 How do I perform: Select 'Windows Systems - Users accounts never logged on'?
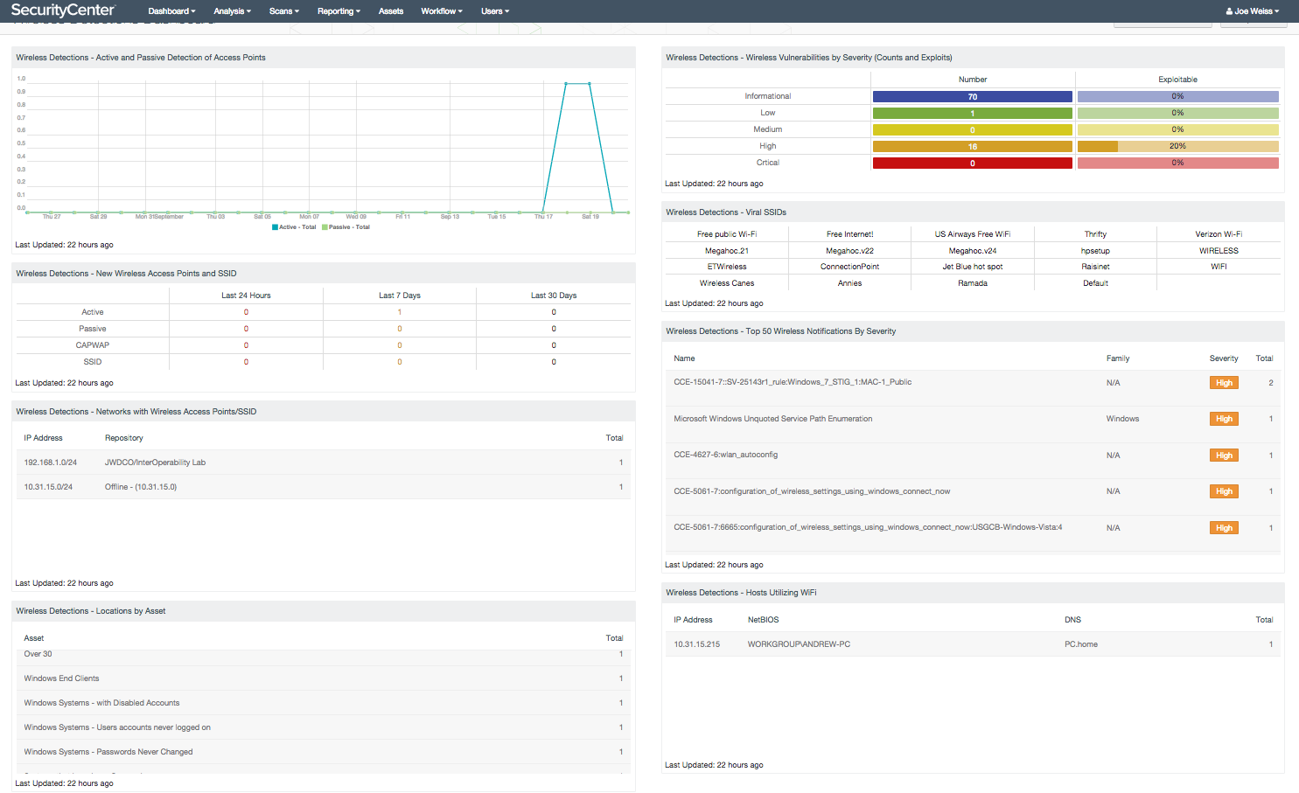click(324, 727)
